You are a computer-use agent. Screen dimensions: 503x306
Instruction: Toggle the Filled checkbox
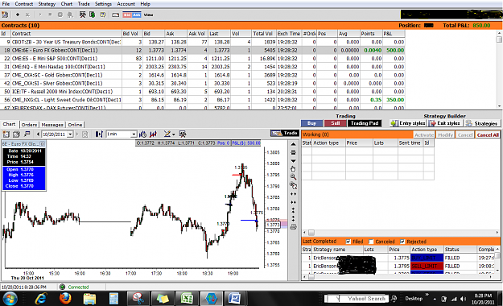tap(348, 242)
